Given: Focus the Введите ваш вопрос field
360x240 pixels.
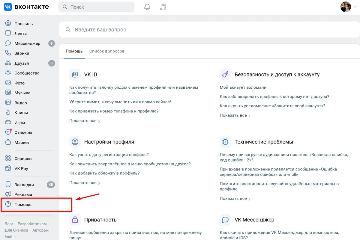Looking at the screenshot, I should [209, 30].
